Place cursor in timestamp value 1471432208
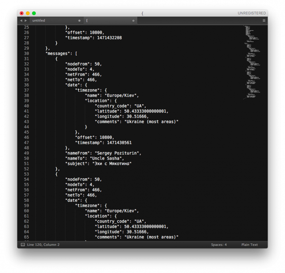Viewport: 285px width, 273px height. [109, 38]
